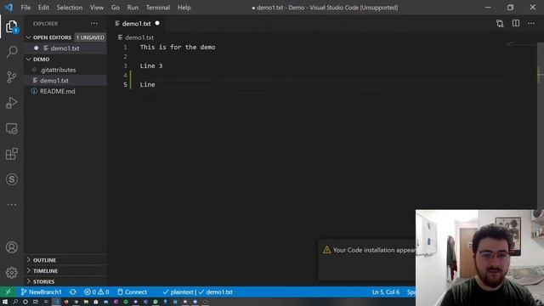The width and height of the screenshot is (544, 306).
Task: Open the Edit menu
Action: pos(43,8)
